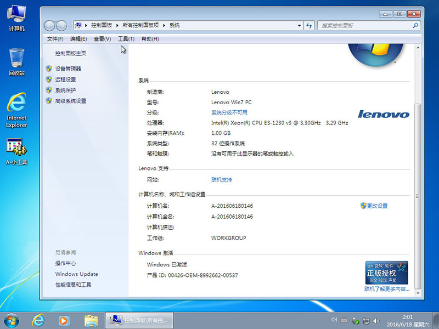Click the refresh button beside address bar
439x329 pixels.
coord(309,25)
